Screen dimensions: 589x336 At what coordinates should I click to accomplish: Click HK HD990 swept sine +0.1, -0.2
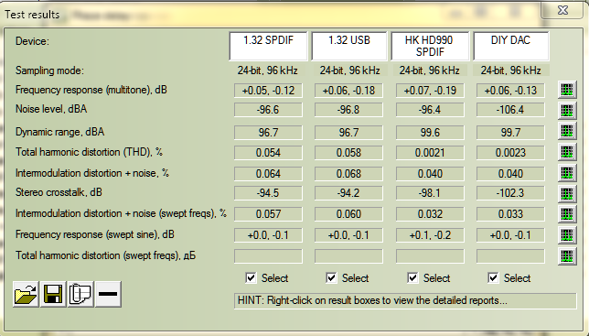430,235
